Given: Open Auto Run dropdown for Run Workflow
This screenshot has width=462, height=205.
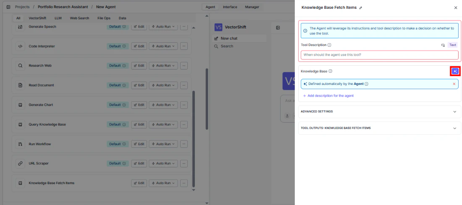Looking at the screenshot, I should tap(163, 144).
